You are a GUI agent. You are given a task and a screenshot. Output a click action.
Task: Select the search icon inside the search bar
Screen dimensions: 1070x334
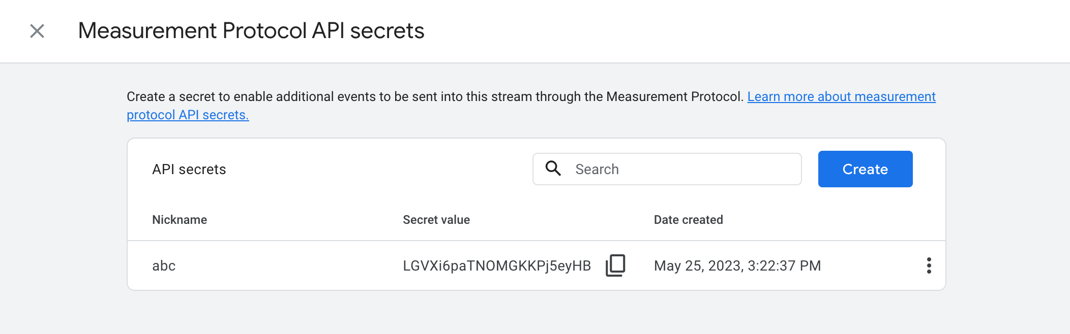(x=553, y=169)
